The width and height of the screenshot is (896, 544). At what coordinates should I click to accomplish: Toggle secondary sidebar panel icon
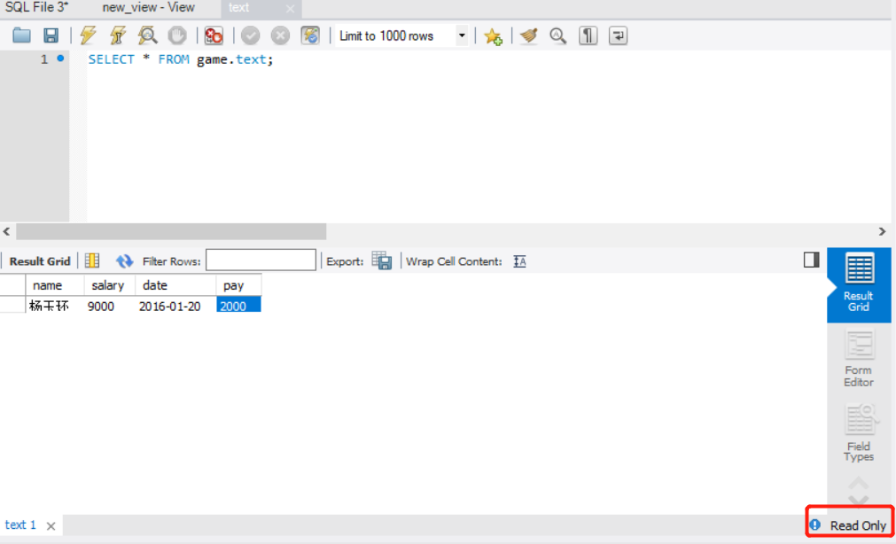click(812, 260)
